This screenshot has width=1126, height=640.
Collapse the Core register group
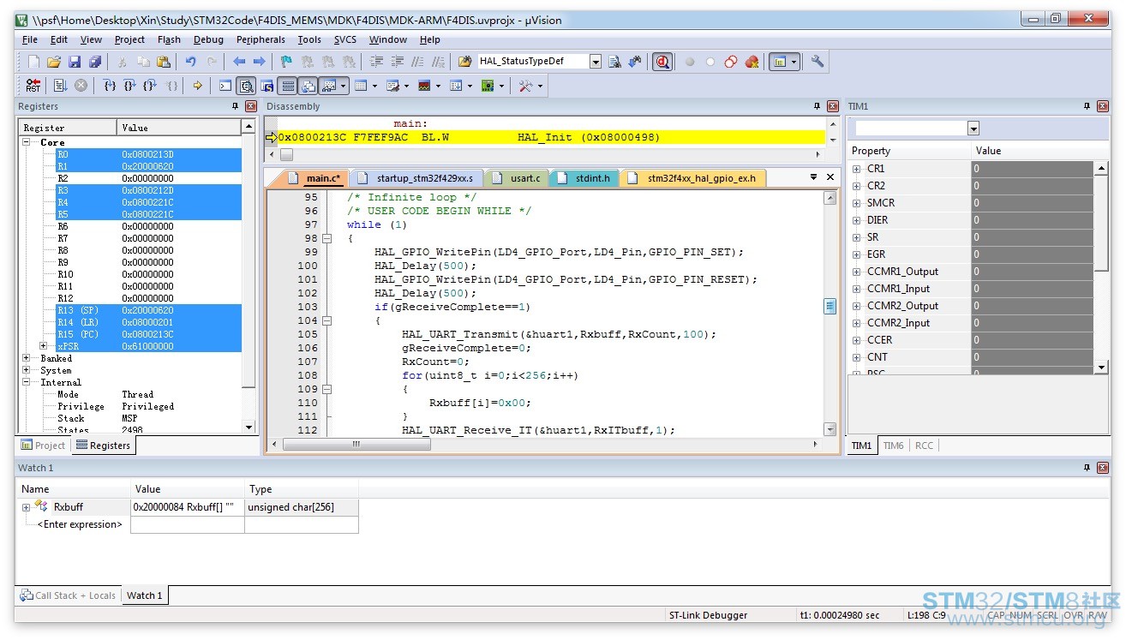pyautogui.click(x=27, y=142)
